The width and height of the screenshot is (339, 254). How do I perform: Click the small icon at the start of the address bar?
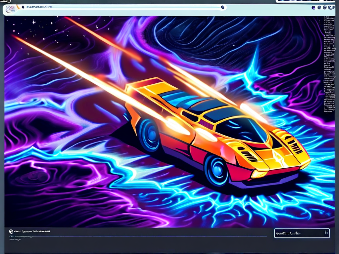point(23,7)
